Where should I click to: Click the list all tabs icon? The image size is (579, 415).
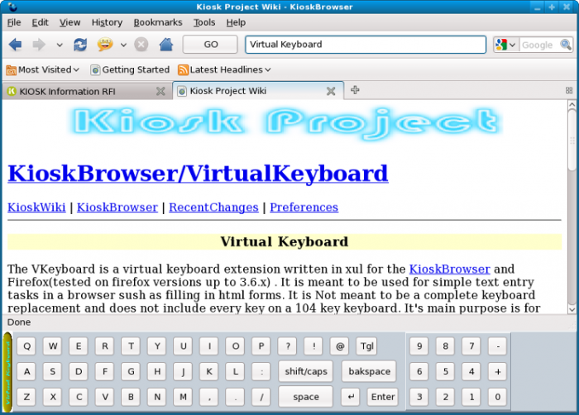[569, 90]
